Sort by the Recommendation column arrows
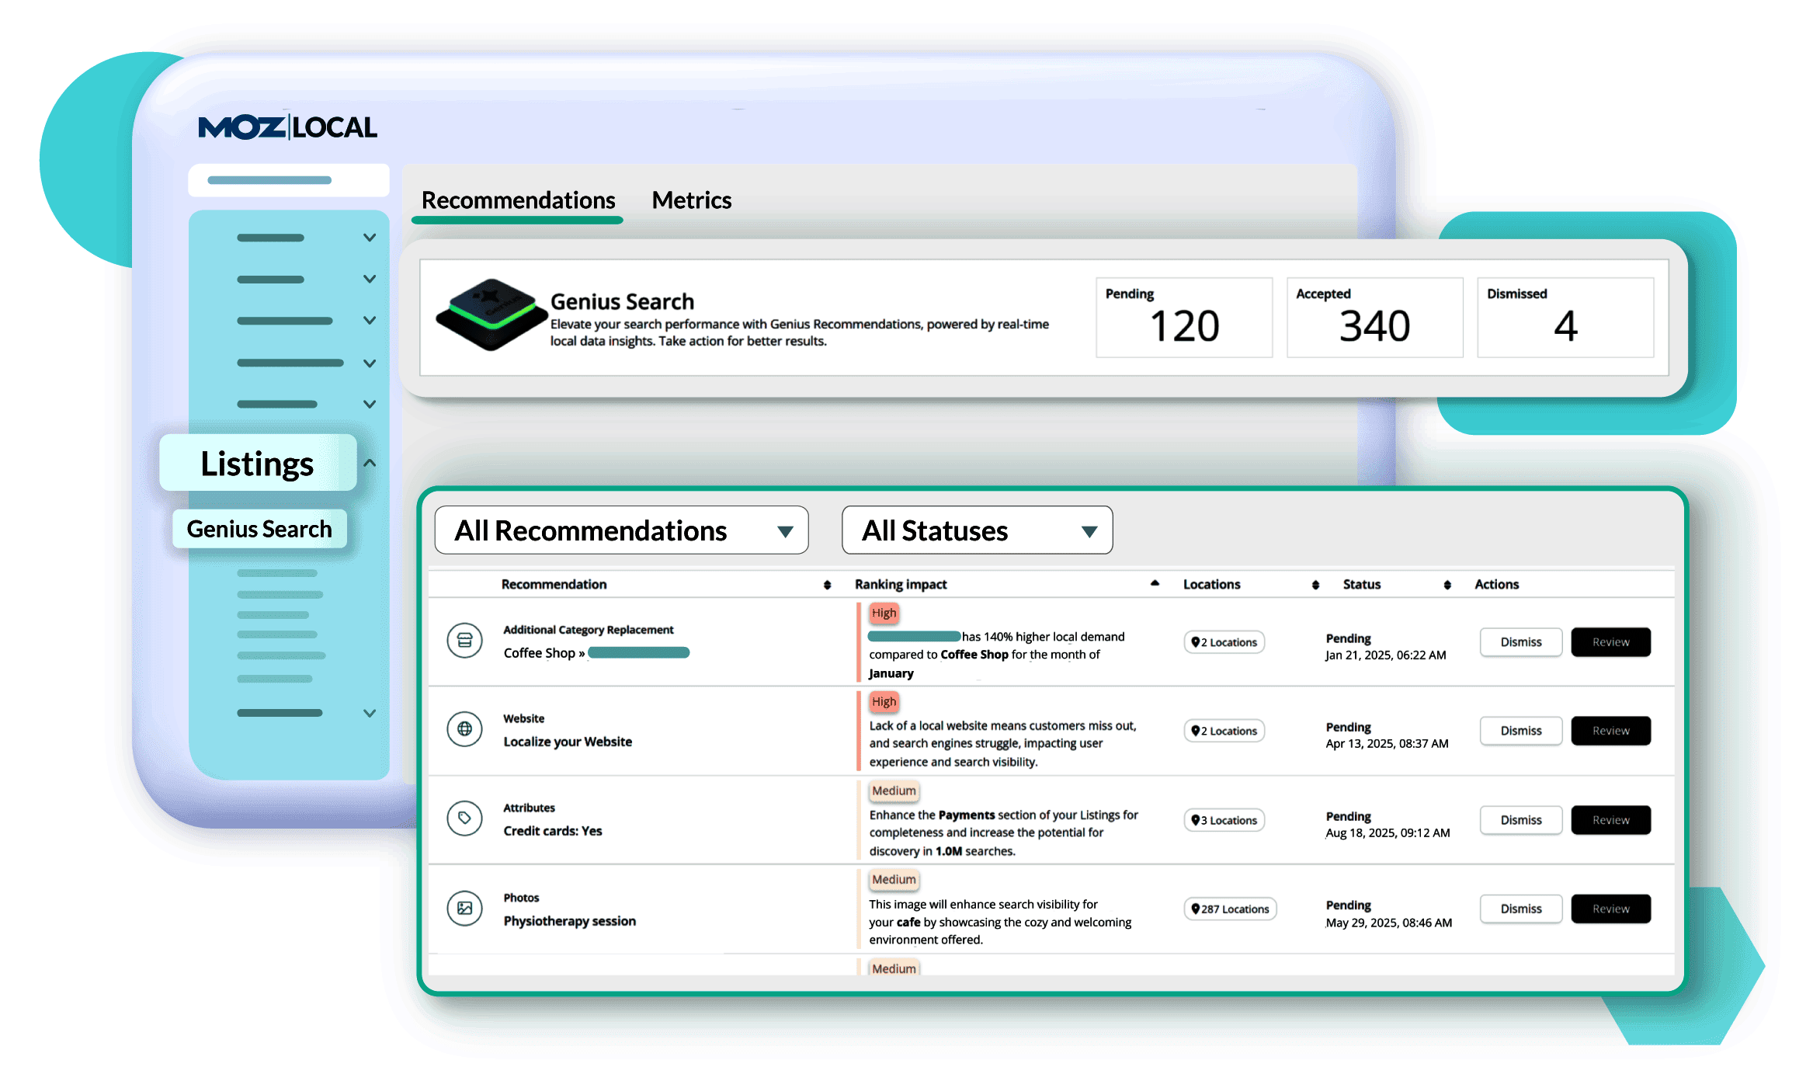This screenshot has width=1813, height=1088. pyautogui.click(x=827, y=585)
